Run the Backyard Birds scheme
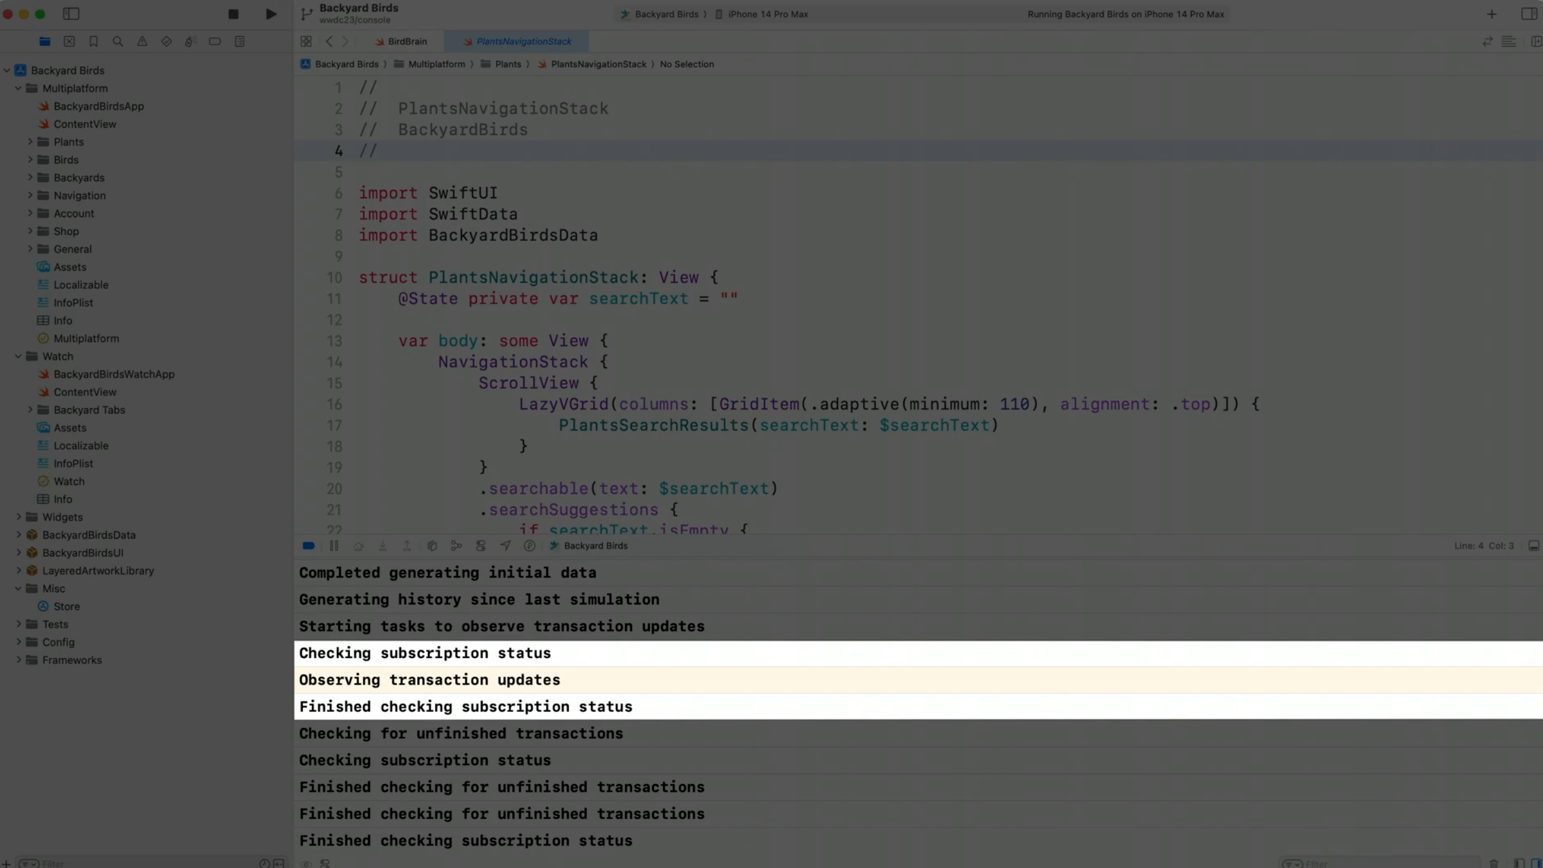This screenshot has width=1543, height=868. pos(270,14)
